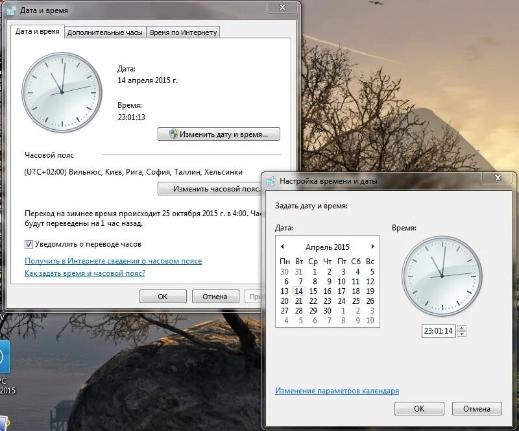Select April 15 in the calendar
The height and width of the screenshot is (431, 519).
point(313,291)
